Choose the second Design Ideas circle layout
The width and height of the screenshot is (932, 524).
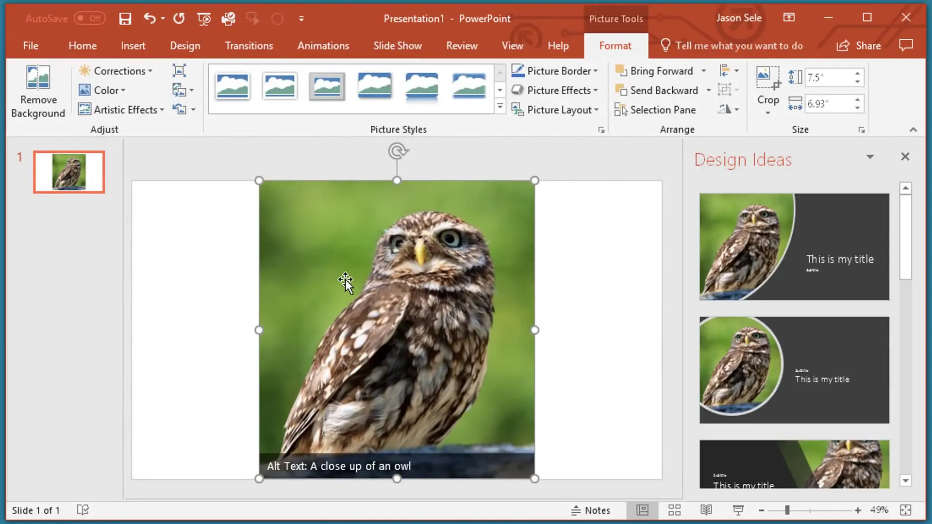coord(794,370)
